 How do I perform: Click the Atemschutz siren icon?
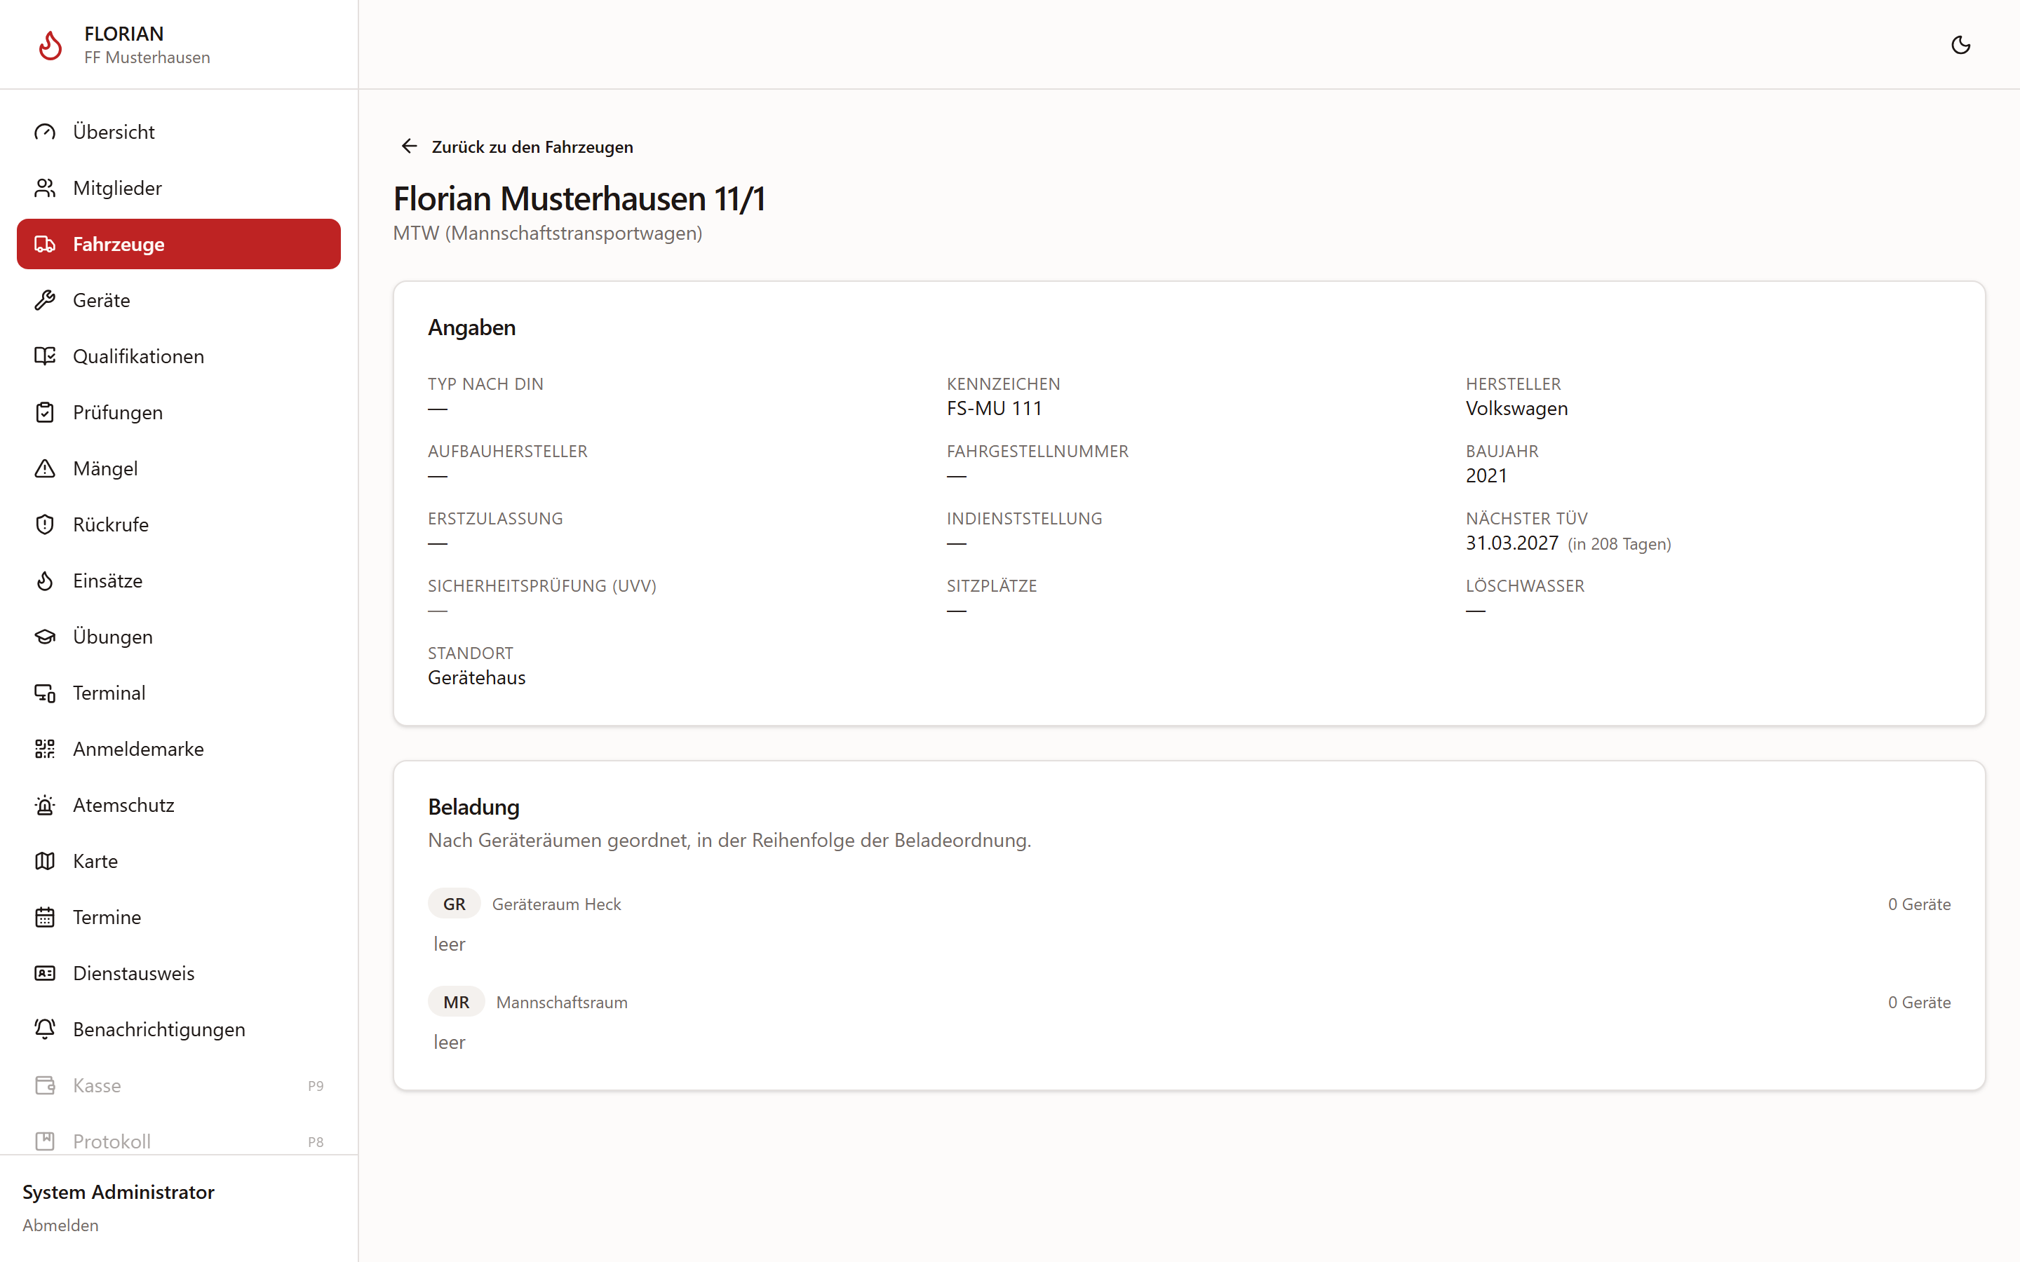coord(45,805)
